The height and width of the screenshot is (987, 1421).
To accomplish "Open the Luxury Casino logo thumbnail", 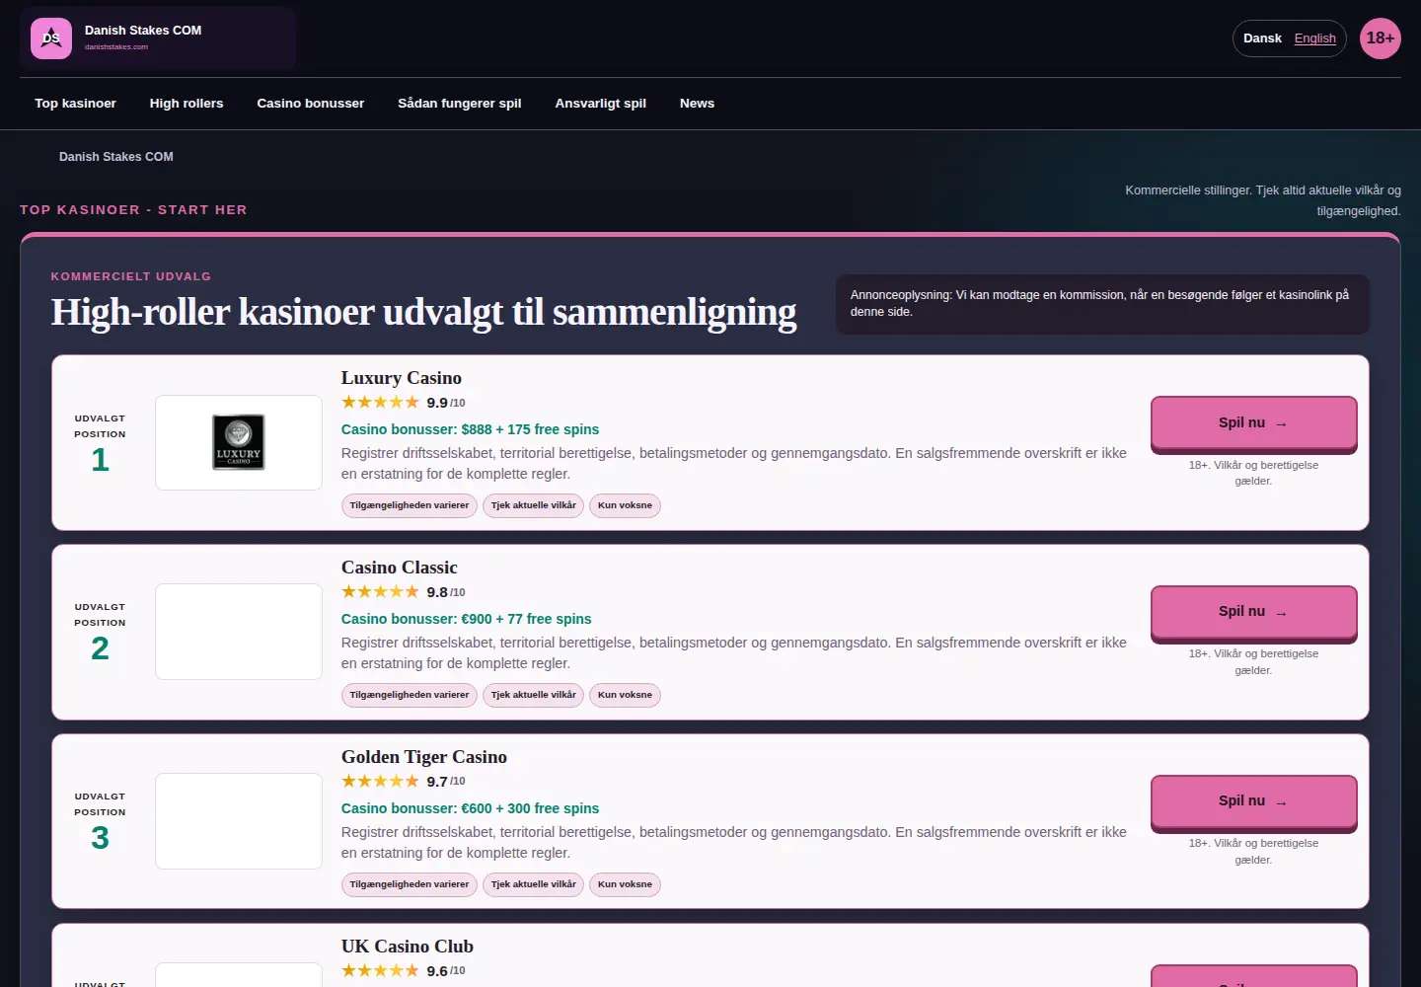I will [x=239, y=442].
